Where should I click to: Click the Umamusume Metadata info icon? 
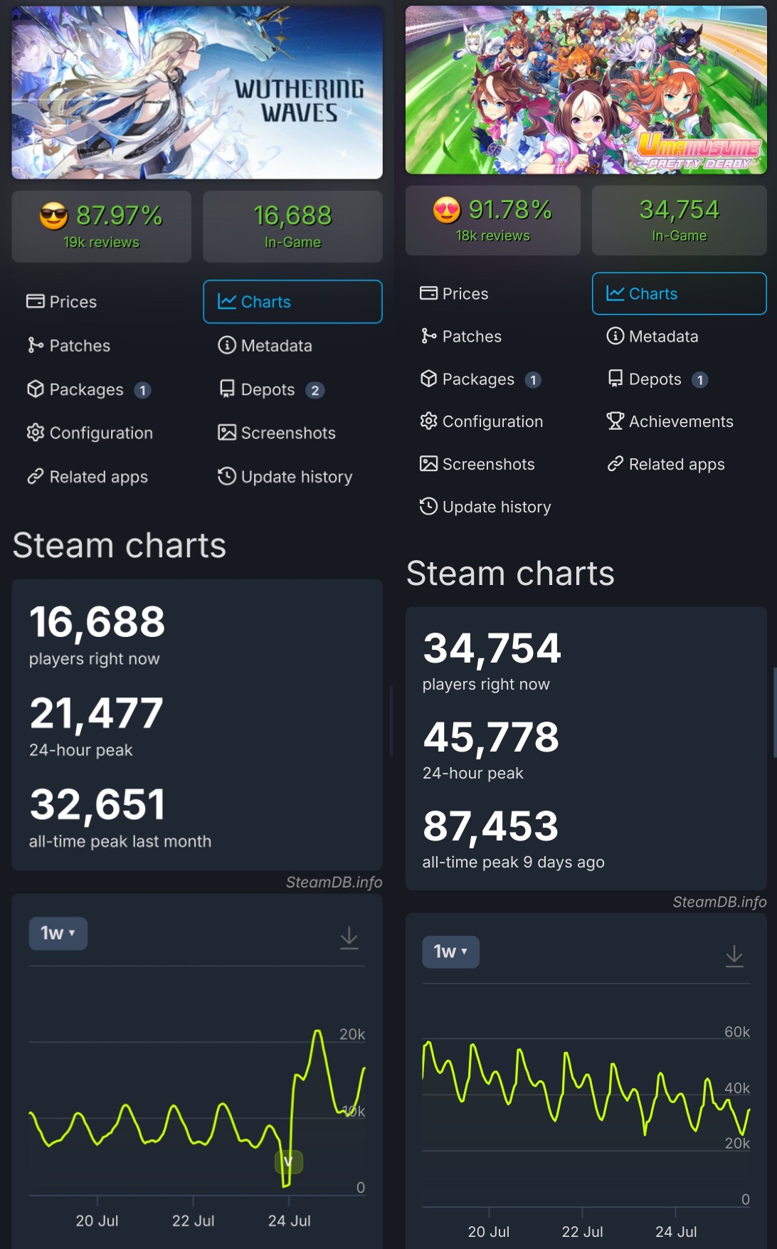coord(615,336)
